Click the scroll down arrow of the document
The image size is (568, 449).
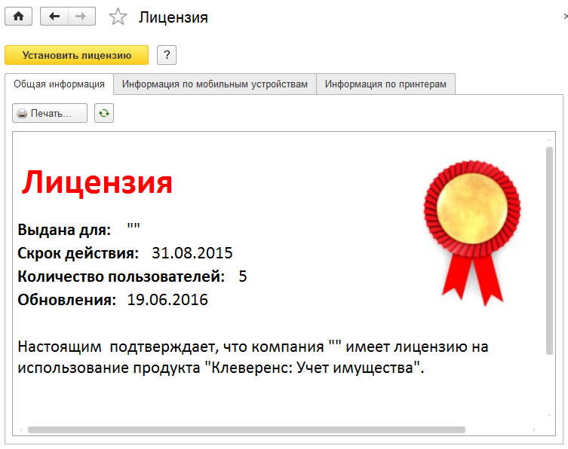click(550, 416)
